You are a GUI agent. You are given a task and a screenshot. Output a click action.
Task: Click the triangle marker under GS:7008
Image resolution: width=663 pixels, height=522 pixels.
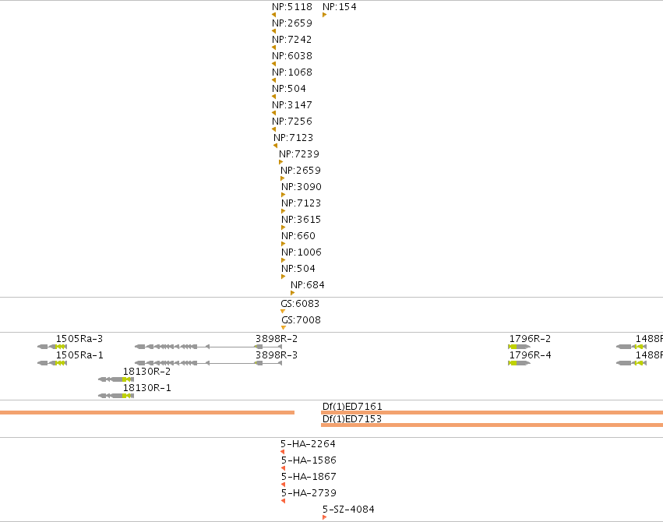284,327
